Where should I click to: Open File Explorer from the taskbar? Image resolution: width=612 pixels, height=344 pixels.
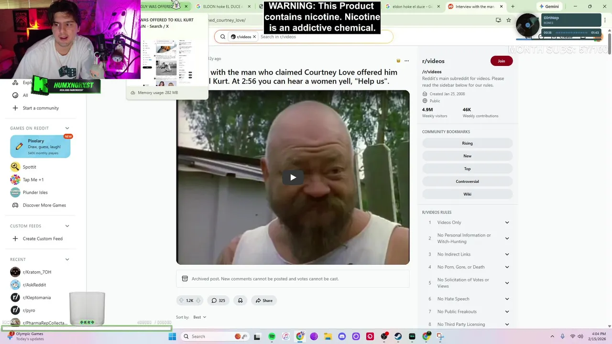point(328,336)
